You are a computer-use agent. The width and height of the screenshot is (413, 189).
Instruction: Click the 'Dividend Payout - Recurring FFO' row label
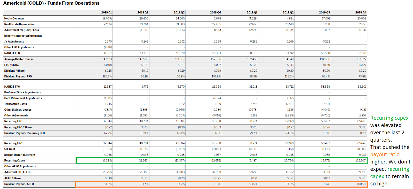click(25, 133)
